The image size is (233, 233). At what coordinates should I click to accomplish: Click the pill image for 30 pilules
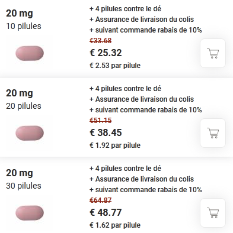30,213
